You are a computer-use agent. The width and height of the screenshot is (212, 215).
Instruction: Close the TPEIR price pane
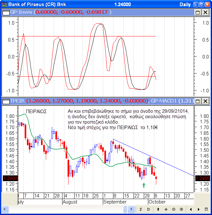[205, 101]
